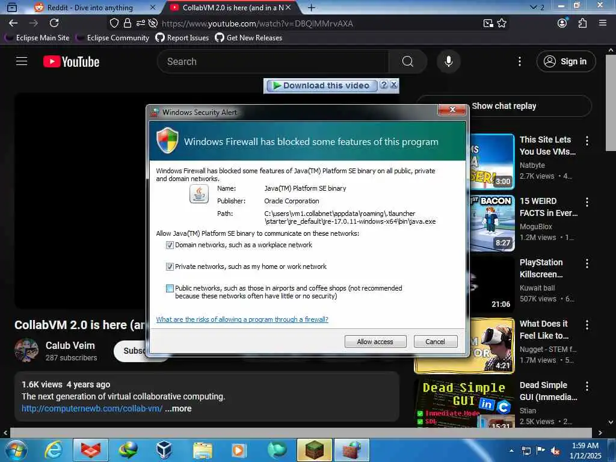Reload the page with refresh icon
Screen dimensions: 616x462
54,23
